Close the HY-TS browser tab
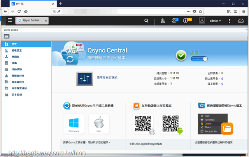The width and height of the screenshot is (249, 157). [x=53, y=4]
